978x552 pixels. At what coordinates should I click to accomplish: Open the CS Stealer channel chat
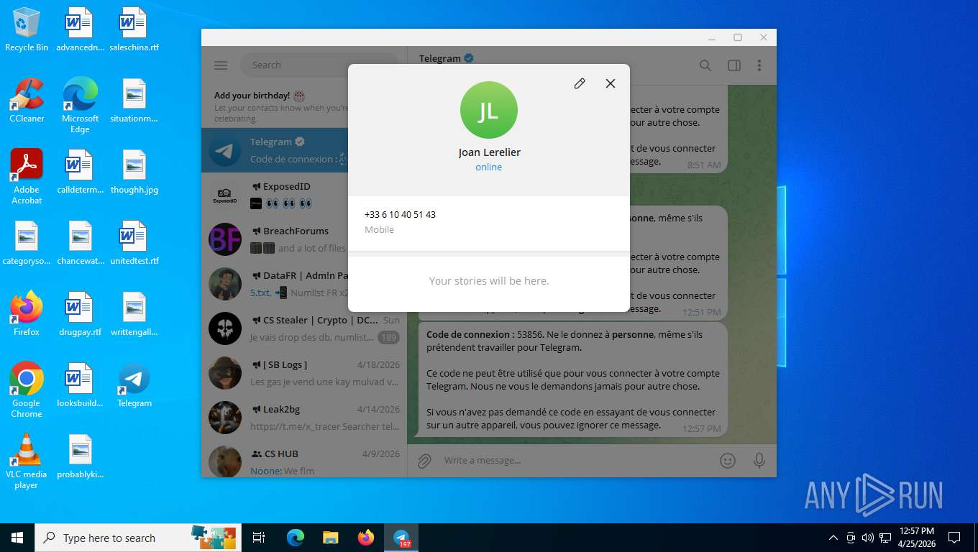[x=304, y=328]
